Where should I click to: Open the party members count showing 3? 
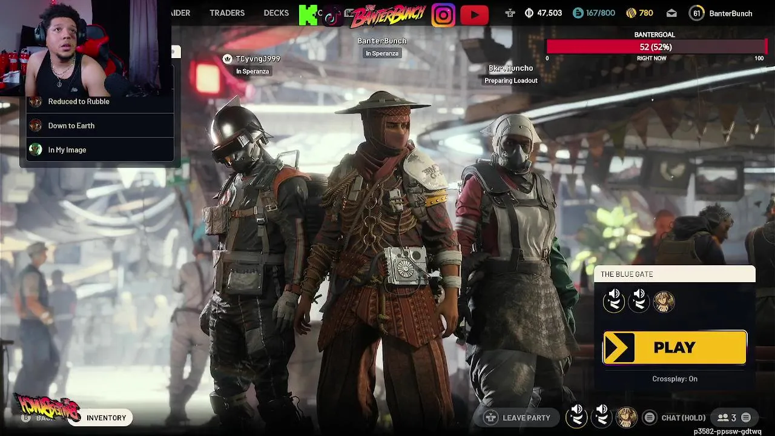[x=726, y=418]
